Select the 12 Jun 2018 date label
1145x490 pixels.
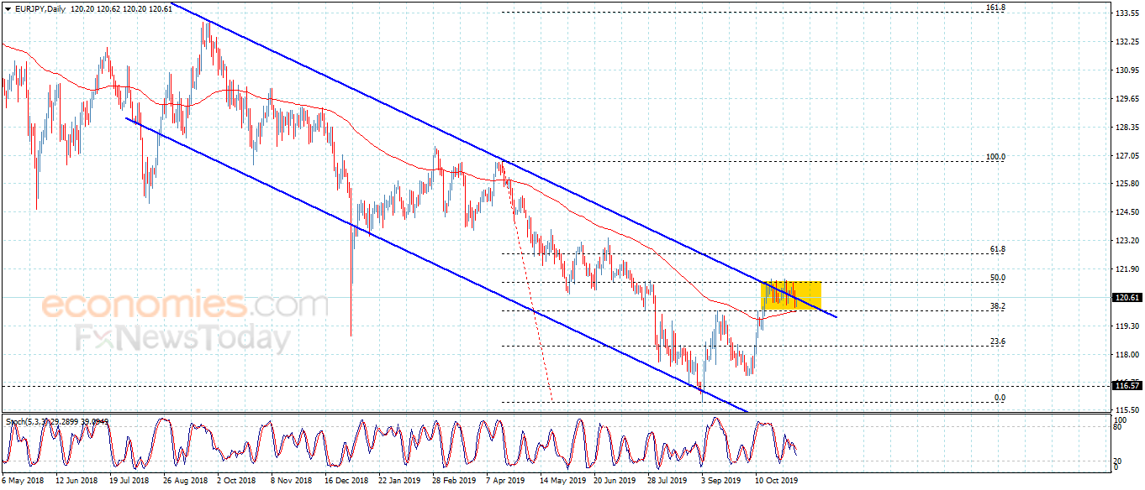pyautogui.click(x=76, y=481)
